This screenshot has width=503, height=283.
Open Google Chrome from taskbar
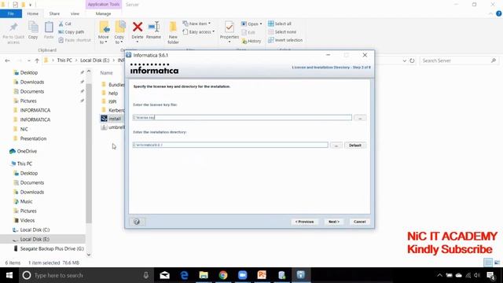point(223,275)
